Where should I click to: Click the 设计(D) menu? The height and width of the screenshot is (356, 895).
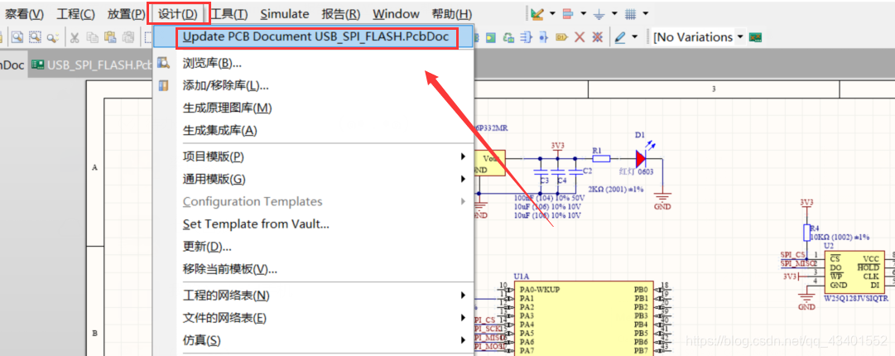178,14
